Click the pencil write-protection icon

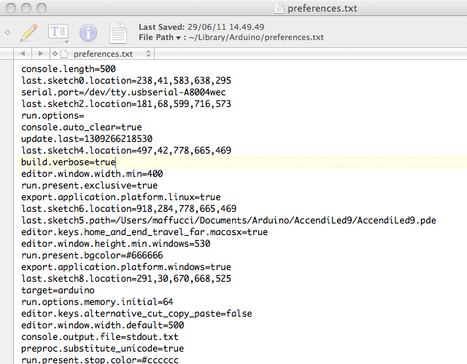pos(28,33)
